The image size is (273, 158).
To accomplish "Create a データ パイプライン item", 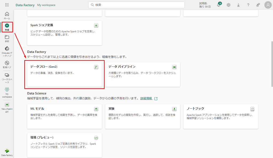I will point(142,74).
